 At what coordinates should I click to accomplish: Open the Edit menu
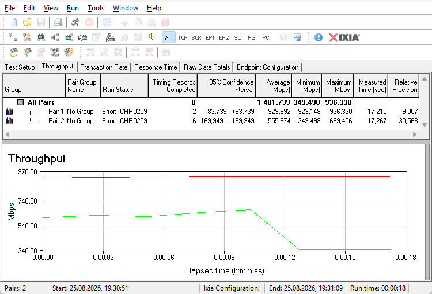coord(29,8)
